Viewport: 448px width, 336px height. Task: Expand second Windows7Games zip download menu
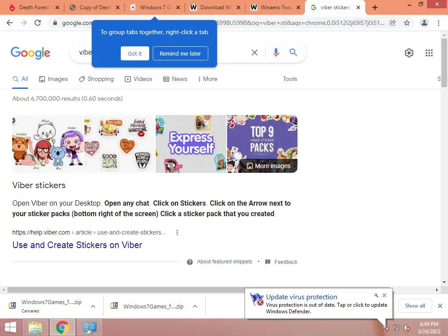tap(195, 306)
